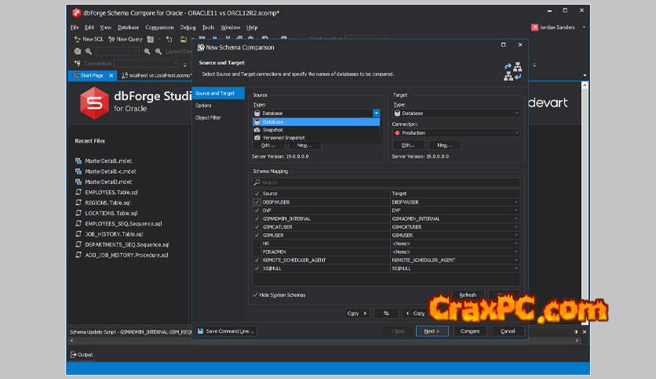Collapse the Source Type dropdown arrow

pyautogui.click(x=376, y=114)
